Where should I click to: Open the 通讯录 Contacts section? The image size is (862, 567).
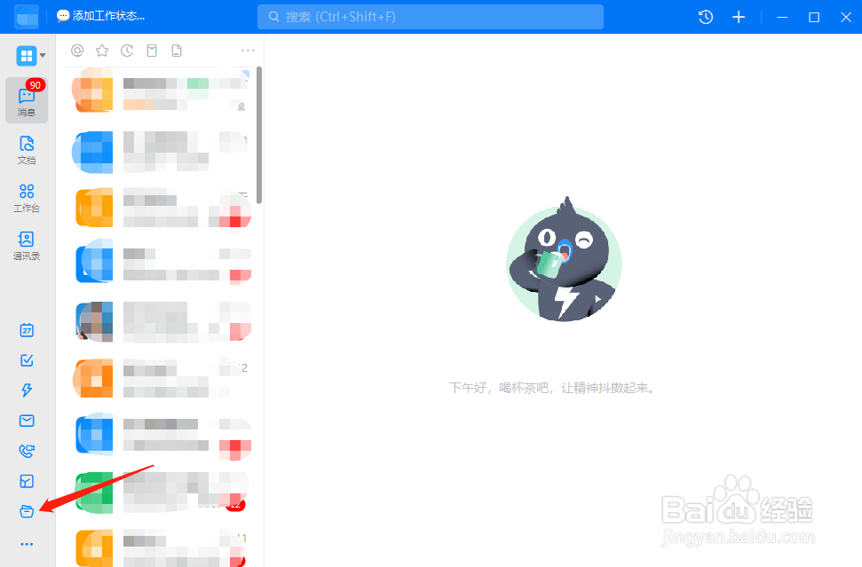26,247
